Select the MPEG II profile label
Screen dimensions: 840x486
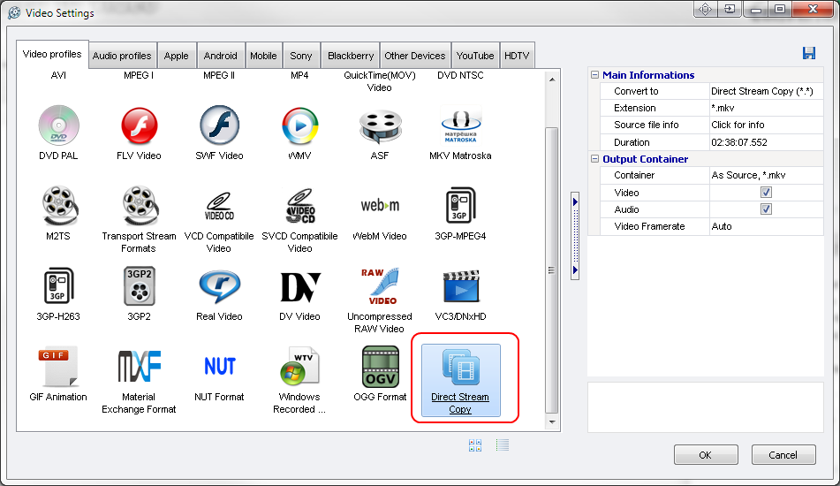(219, 76)
